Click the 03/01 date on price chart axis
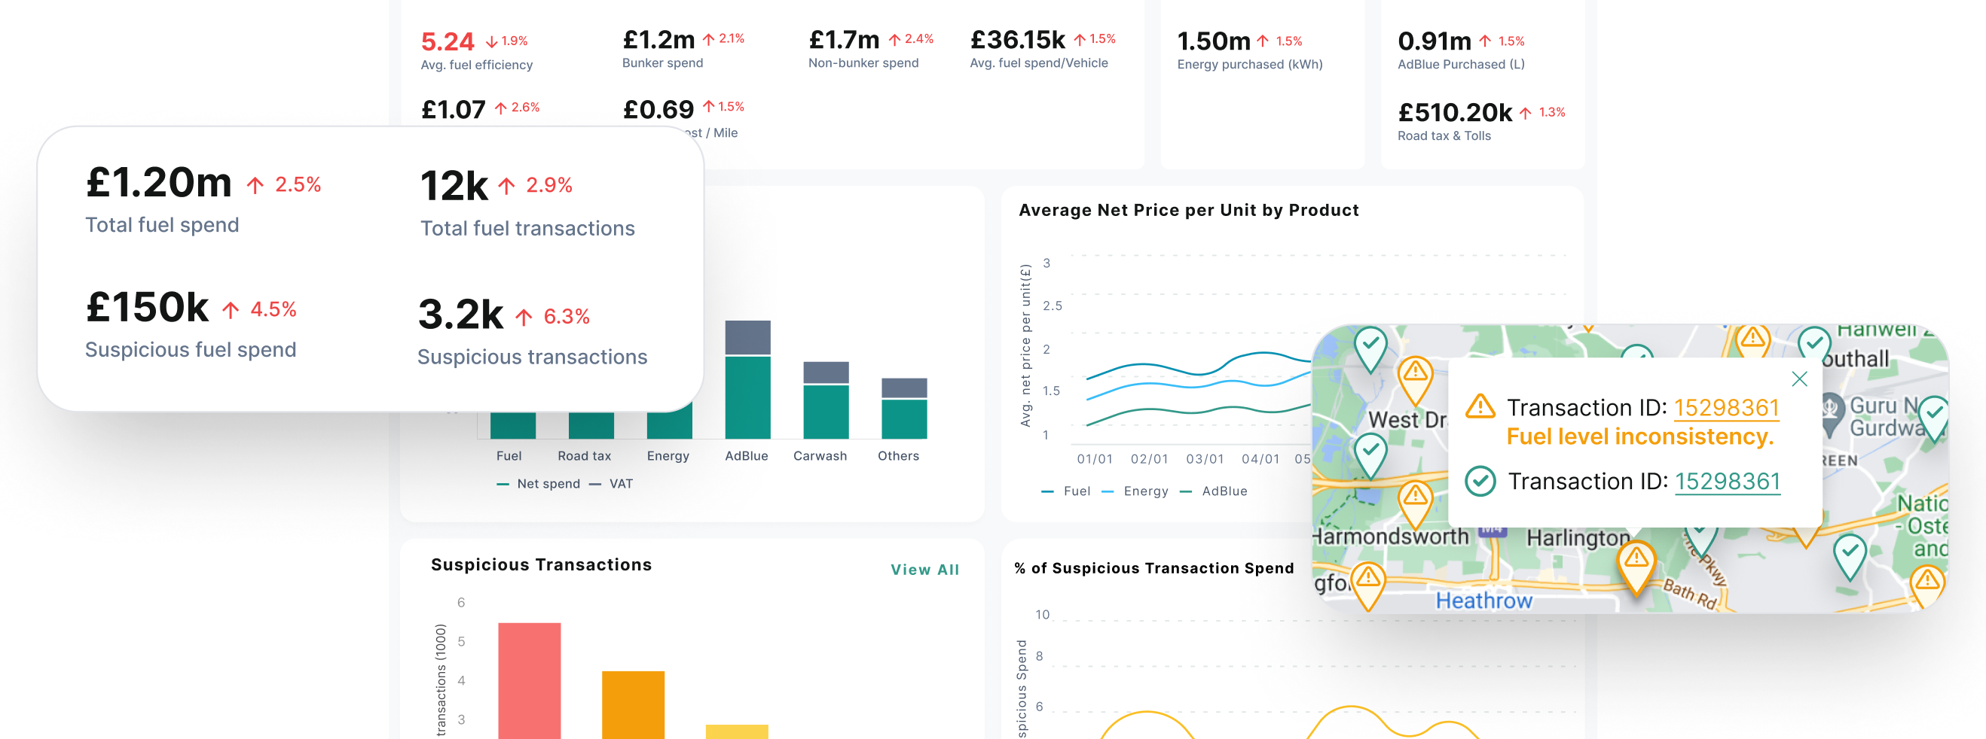This screenshot has width=1986, height=739. pos(1204,459)
